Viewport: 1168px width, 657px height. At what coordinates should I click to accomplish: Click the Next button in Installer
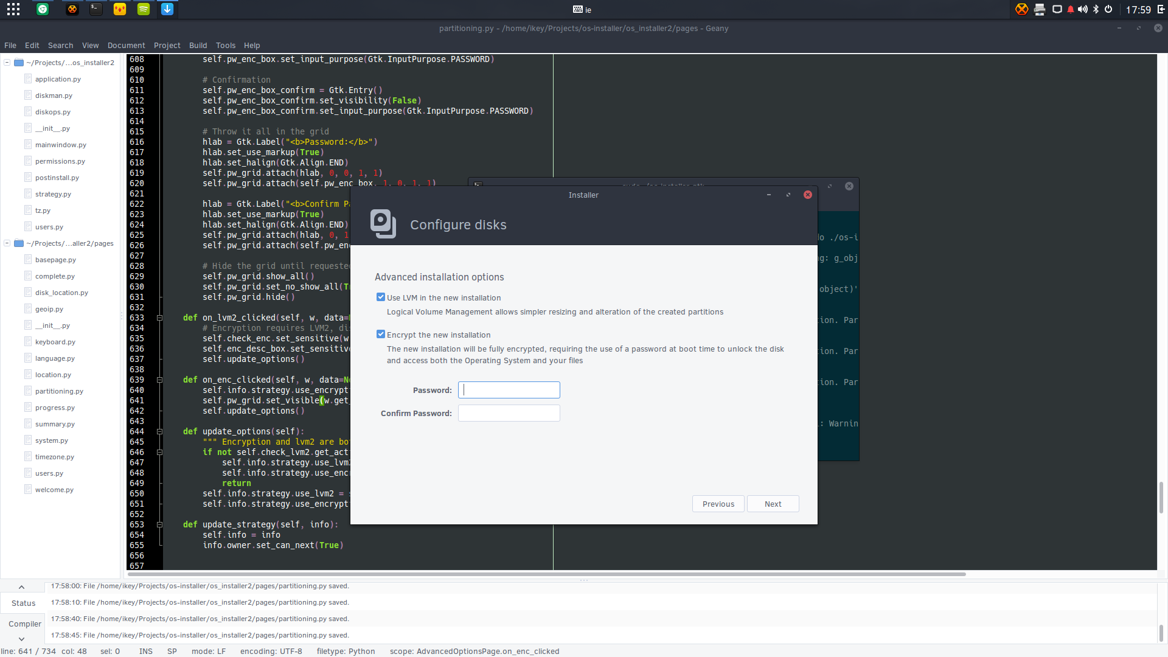coord(773,504)
